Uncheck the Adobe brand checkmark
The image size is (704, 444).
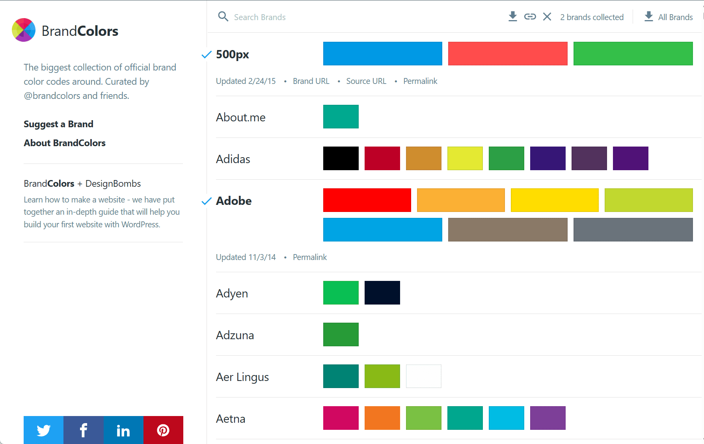(x=206, y=201)
